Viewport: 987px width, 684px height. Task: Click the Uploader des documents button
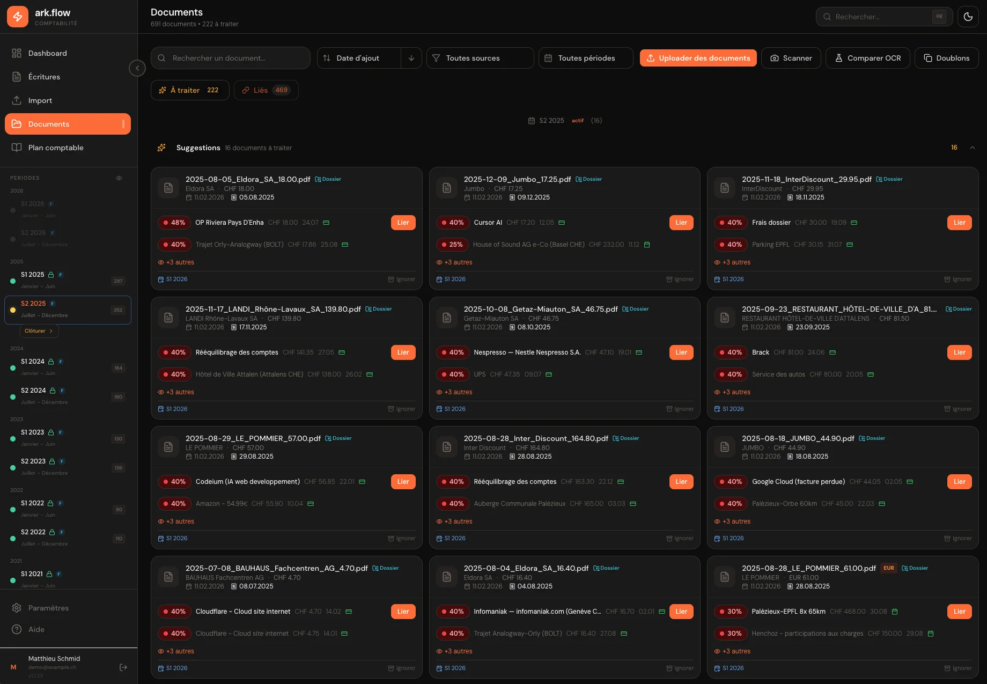pos(698,58)
